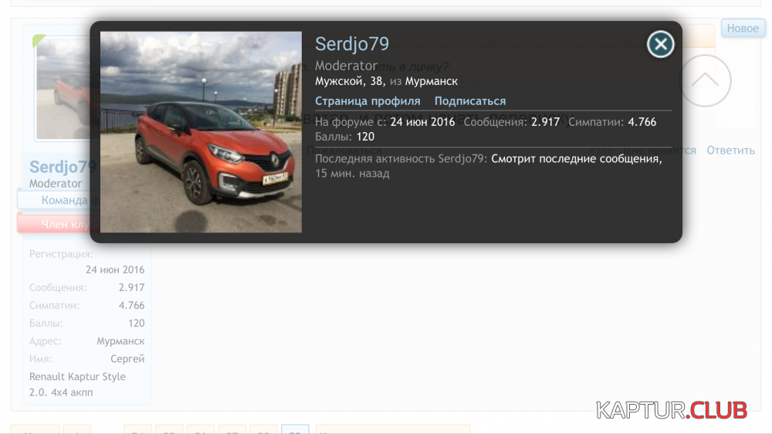
Task: Click Баллы value 120 in popup
Action: click(x=365, y=137)
